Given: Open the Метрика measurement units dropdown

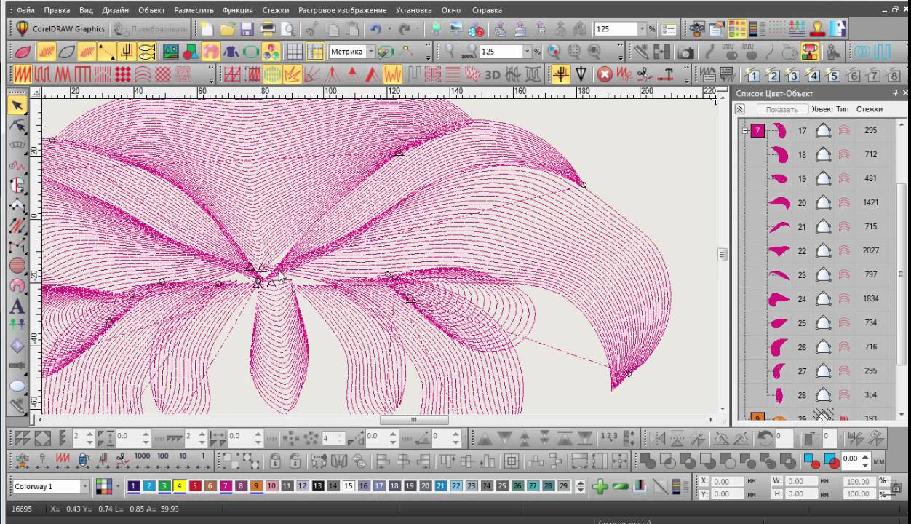Looking at the screenshot, I should point(370,52).
